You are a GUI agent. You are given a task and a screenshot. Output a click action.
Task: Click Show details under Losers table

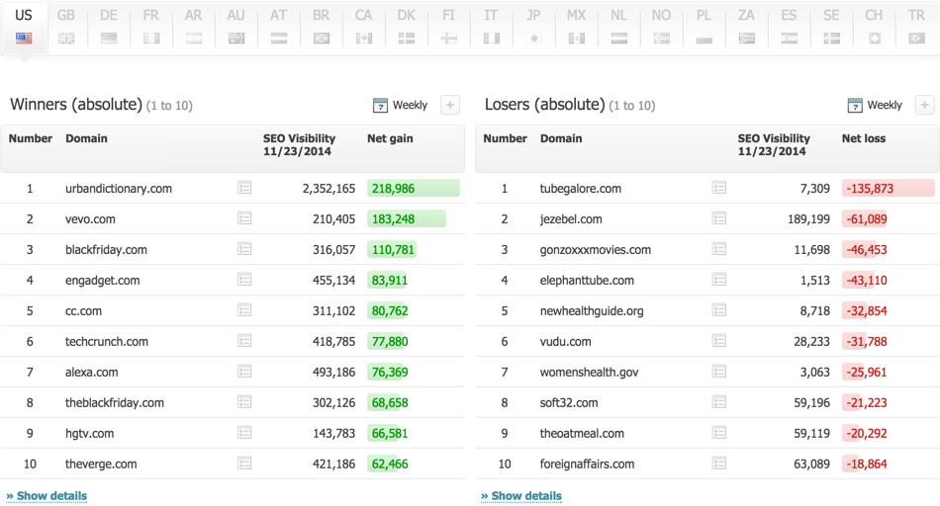coord(521,496)
